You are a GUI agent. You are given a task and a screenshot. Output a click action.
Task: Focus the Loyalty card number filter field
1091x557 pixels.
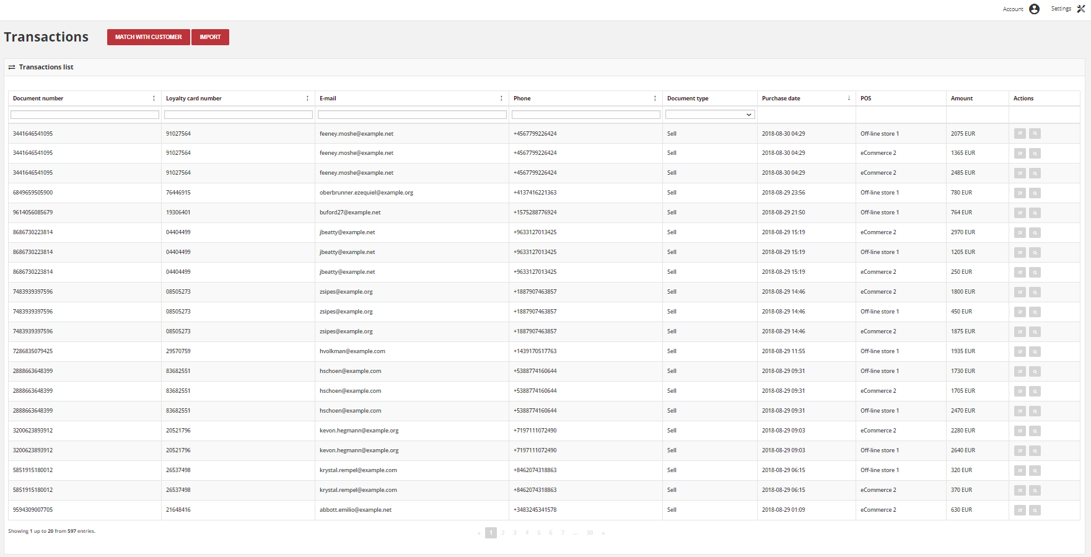(239, 115)
